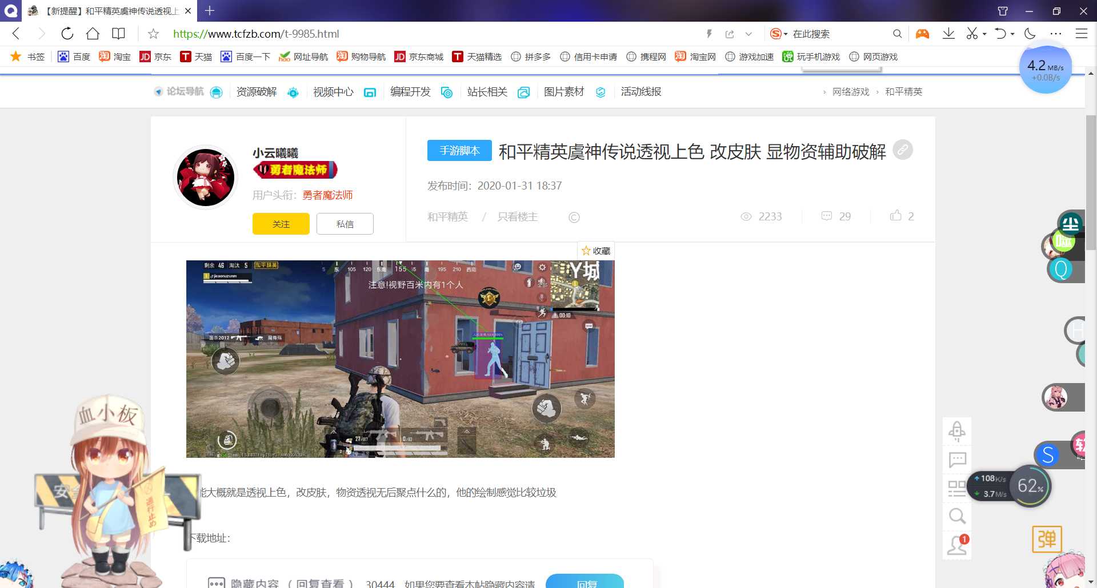1097x588 pixels.
Task: Copy post link chain icon
Action: (903, 150)
